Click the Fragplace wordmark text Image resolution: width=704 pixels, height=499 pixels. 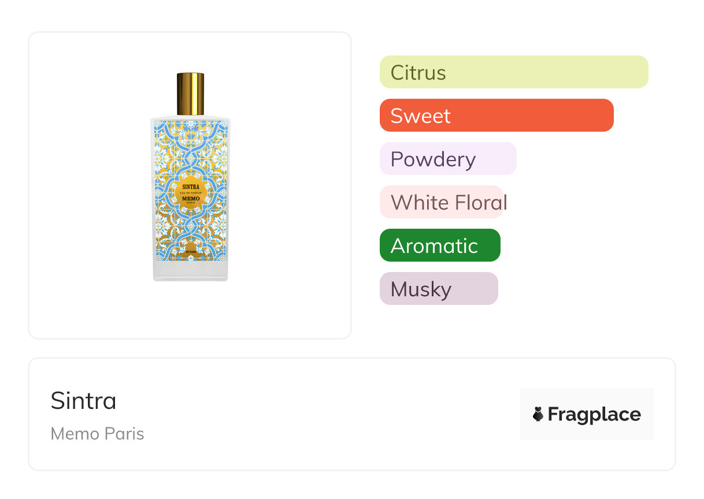(x=594, y=414)
